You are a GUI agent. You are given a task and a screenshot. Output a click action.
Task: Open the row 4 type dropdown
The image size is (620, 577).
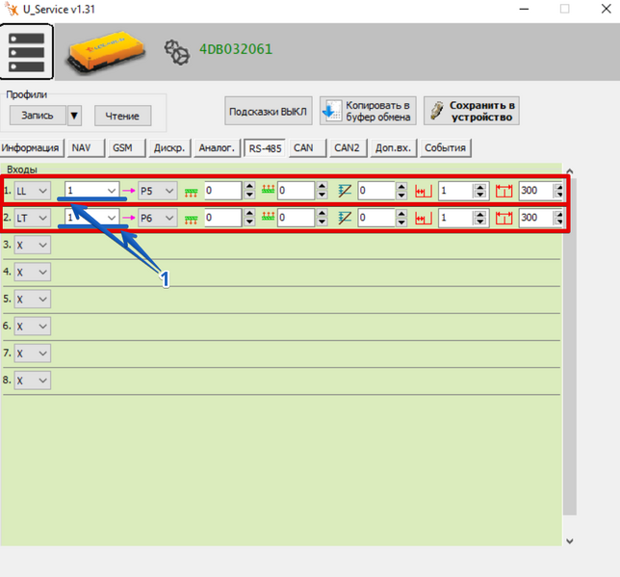33,272
